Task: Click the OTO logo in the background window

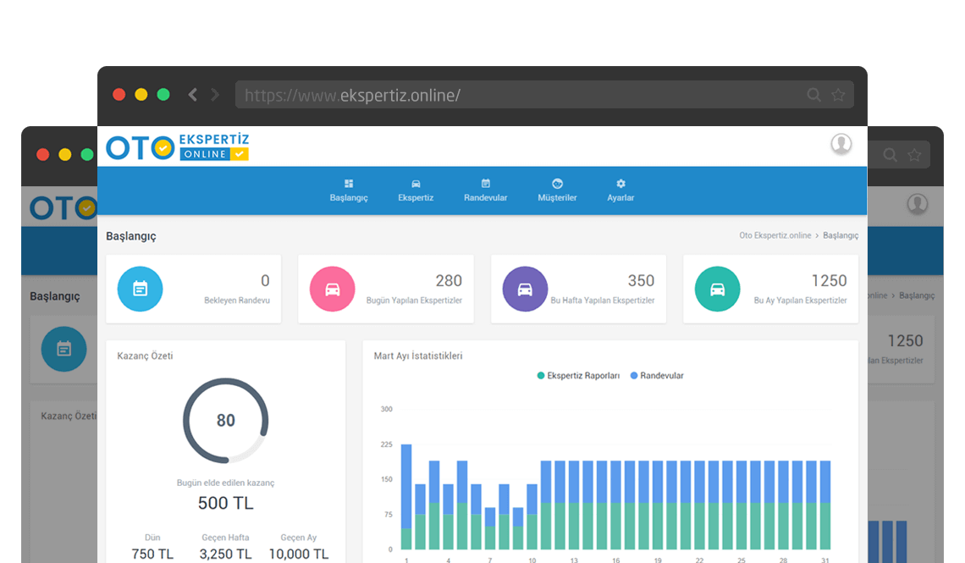Action: click(x=64, y=208)
